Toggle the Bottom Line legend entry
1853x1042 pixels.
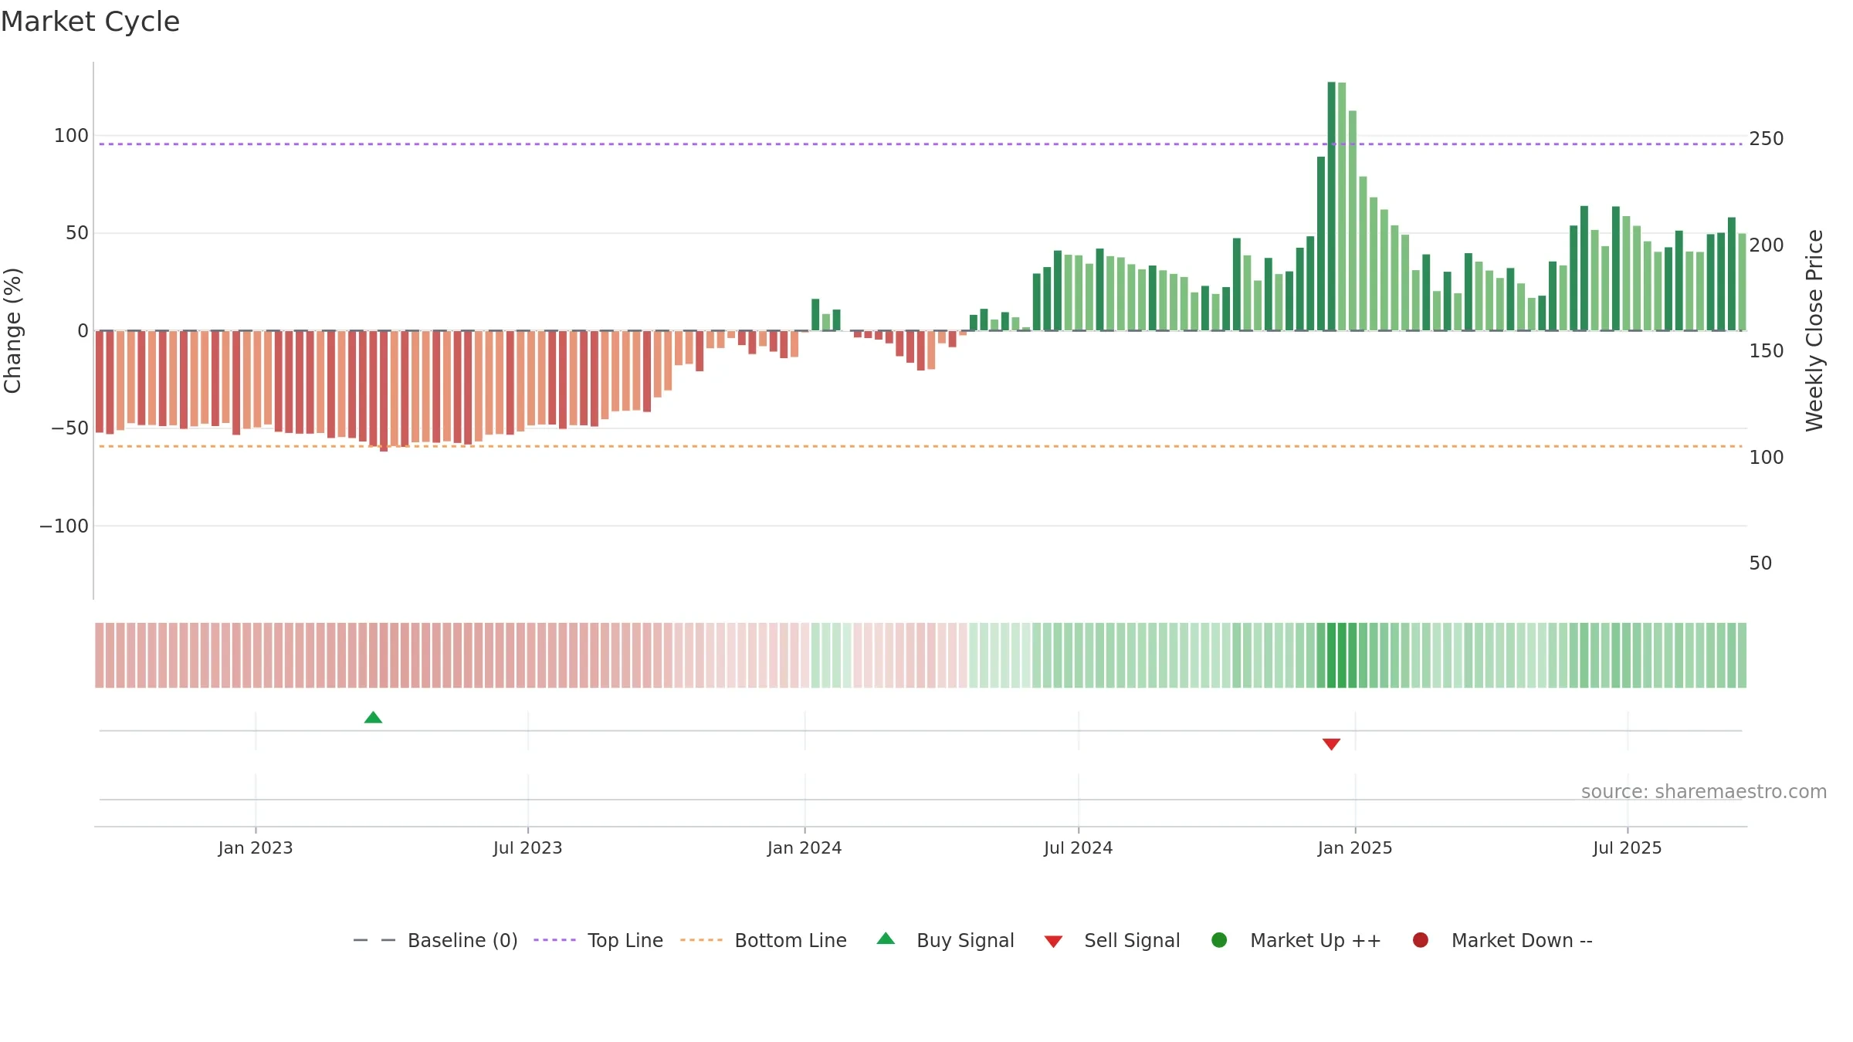tap(764, 940)
